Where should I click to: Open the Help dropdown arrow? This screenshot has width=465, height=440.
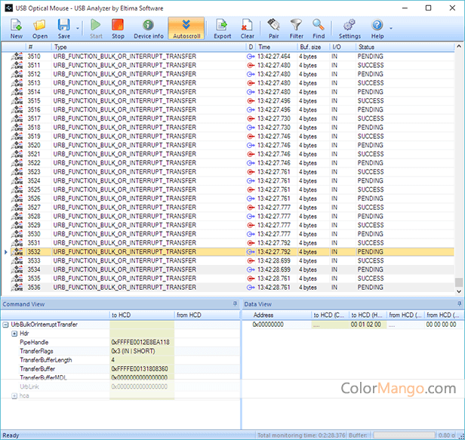tap(391, 29)
